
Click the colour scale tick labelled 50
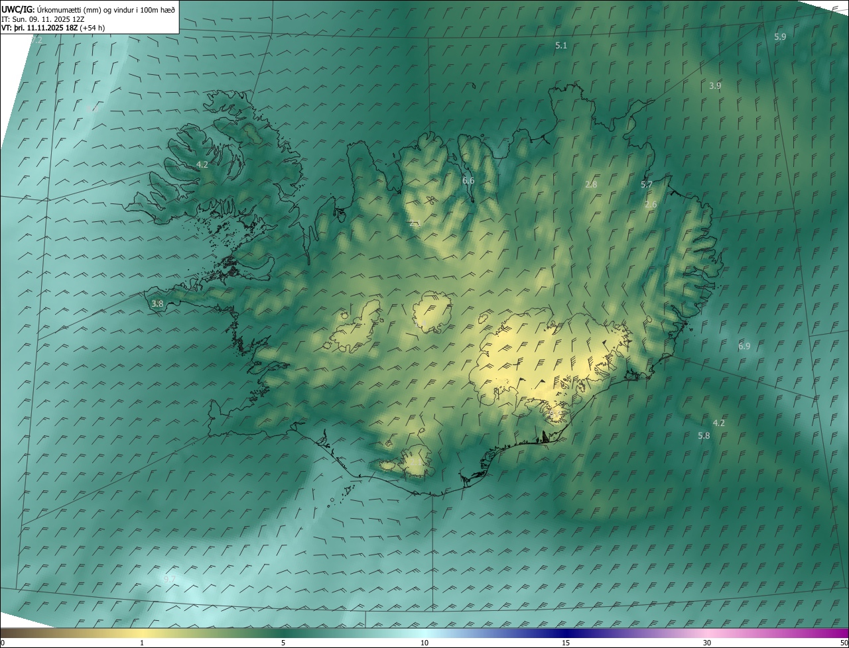tap(843, 643)
